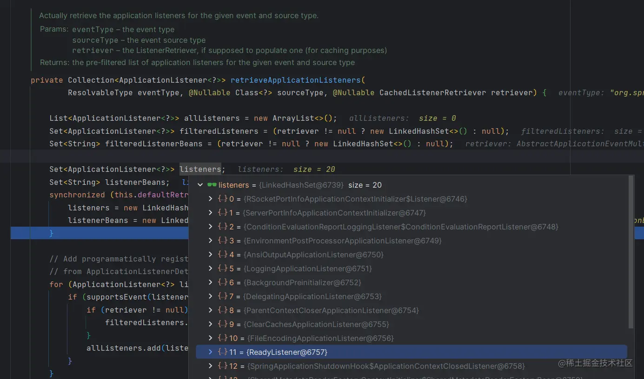Select the BackgroundPreinitializer@6752 row
The height and width of the screenshot is (379, 644).
coord(412,282)
